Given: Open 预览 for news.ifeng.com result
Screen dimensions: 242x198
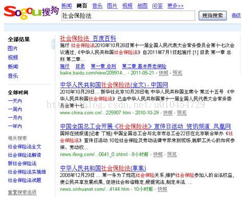Looking at the screenshot, I should 172,155.
